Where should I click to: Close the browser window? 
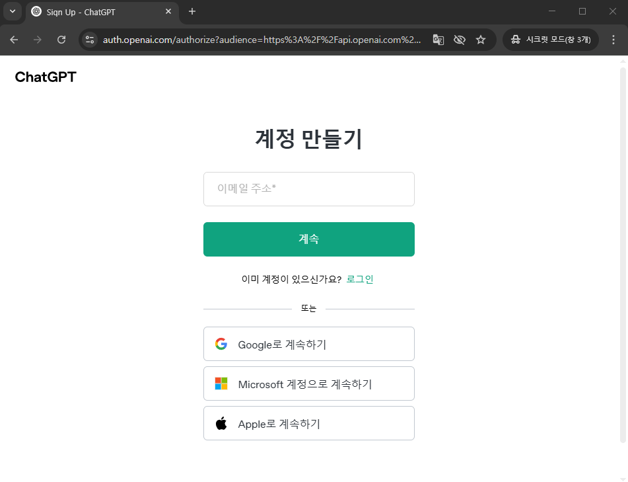[612, 11]
